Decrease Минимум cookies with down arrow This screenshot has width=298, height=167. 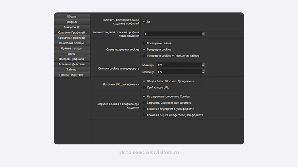click(203, 66)
